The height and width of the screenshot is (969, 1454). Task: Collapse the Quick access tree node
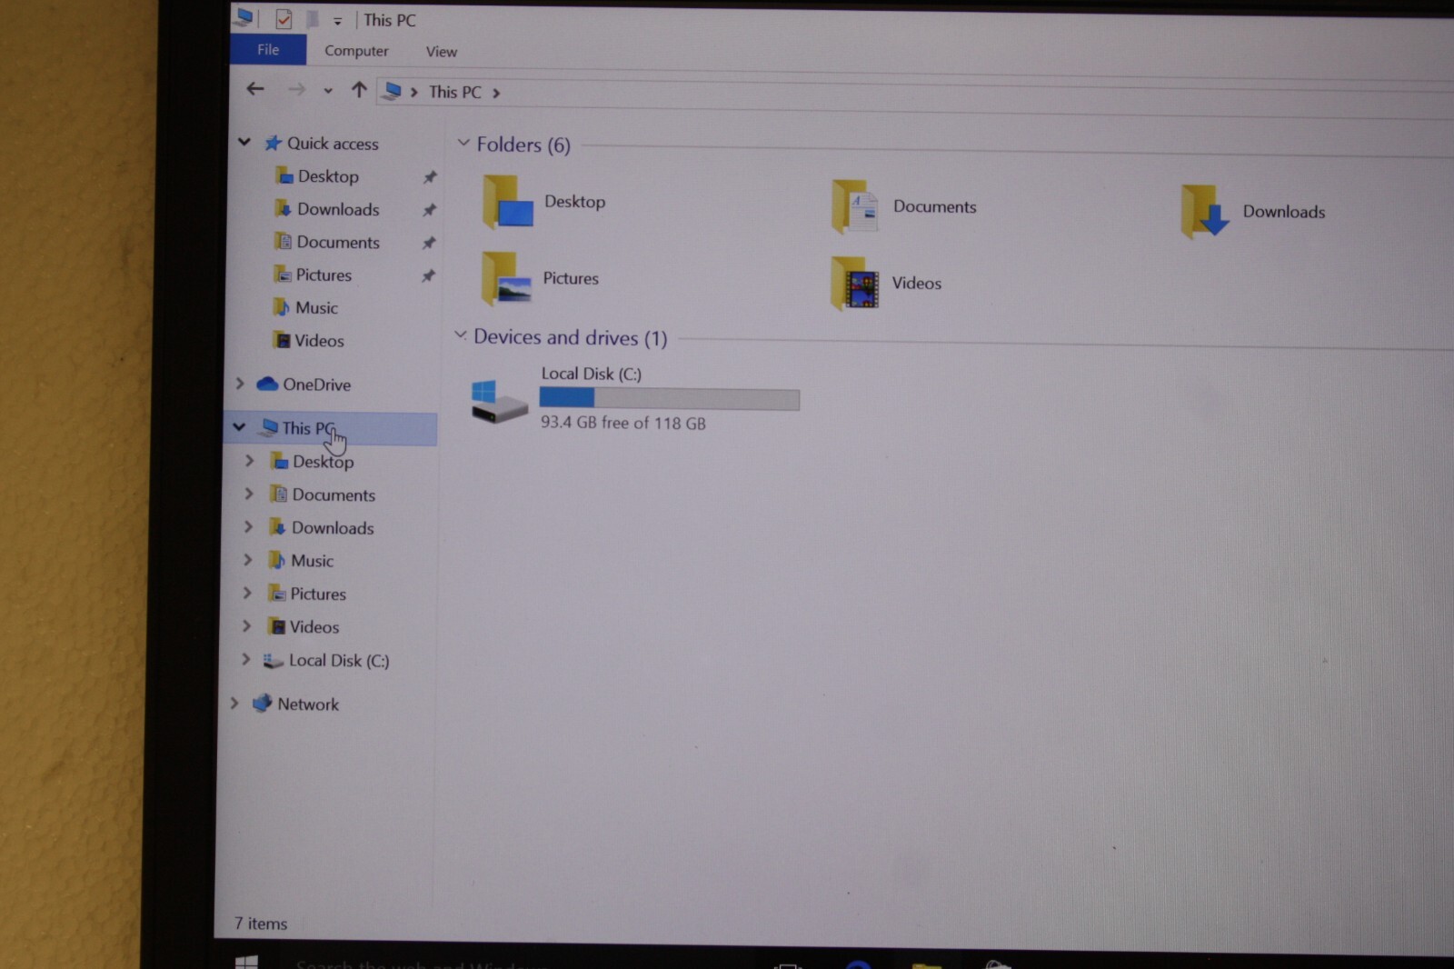click(244, 142)
